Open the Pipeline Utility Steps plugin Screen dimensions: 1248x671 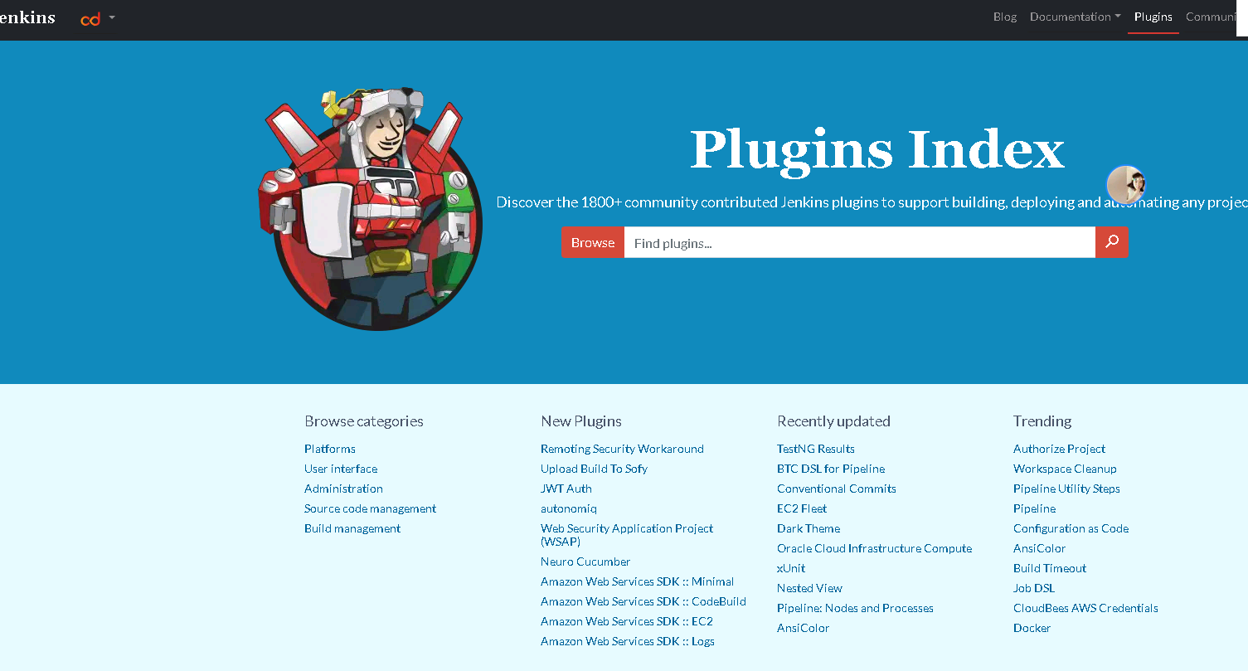click(x=1066, y=489)
